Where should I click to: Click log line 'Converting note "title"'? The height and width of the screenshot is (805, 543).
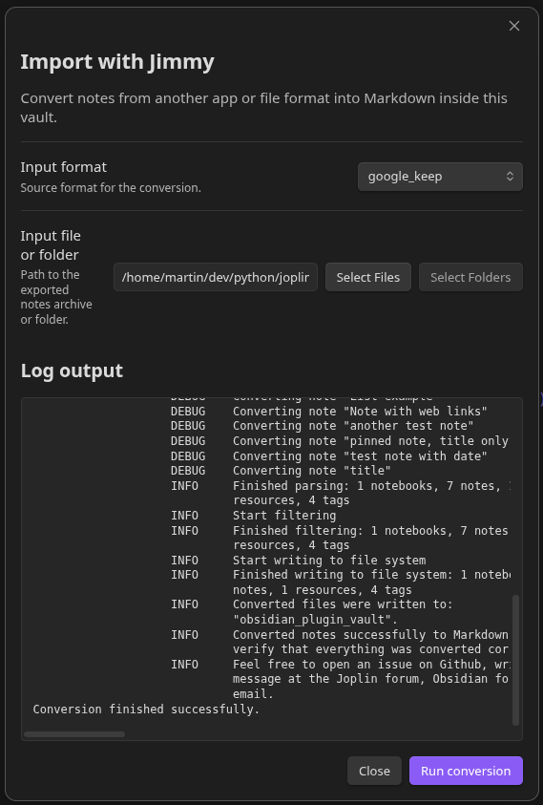tap(311, 470)
